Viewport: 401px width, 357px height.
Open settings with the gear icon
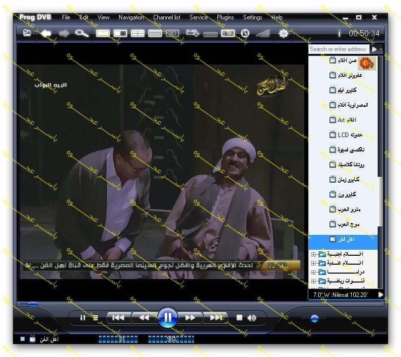point(283,33)
